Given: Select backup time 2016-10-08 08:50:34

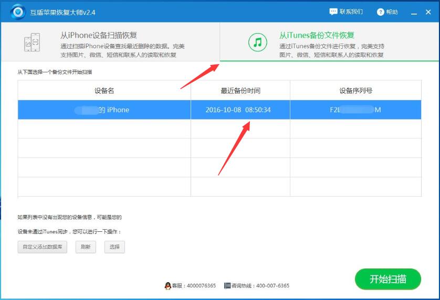Looking at the screenshot, I should [x=240, y=110].
